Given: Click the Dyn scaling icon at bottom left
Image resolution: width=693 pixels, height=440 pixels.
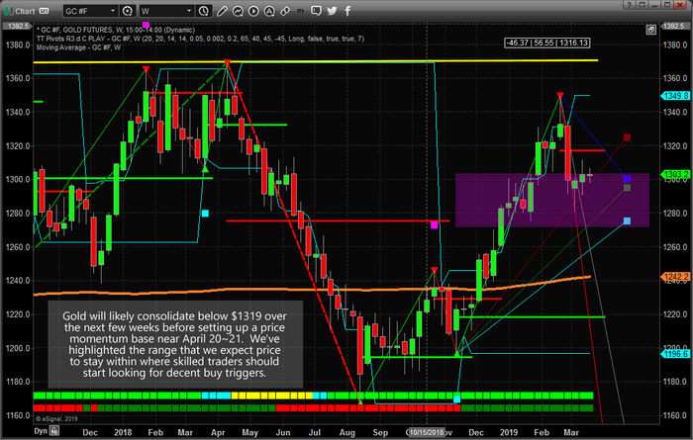Looking at the screenshot, I should (x=54, y=431).
